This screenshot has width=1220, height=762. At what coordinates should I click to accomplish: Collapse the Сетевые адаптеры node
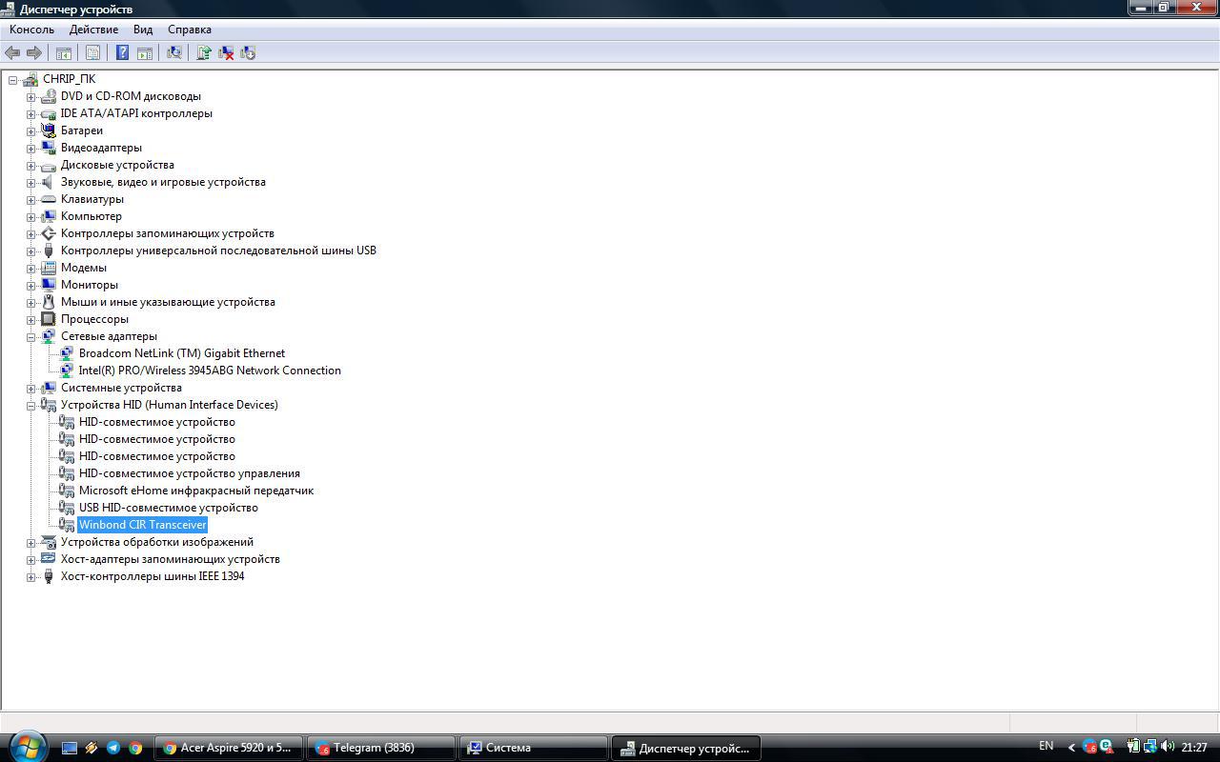pyautogui.click(x=30, y=336)
